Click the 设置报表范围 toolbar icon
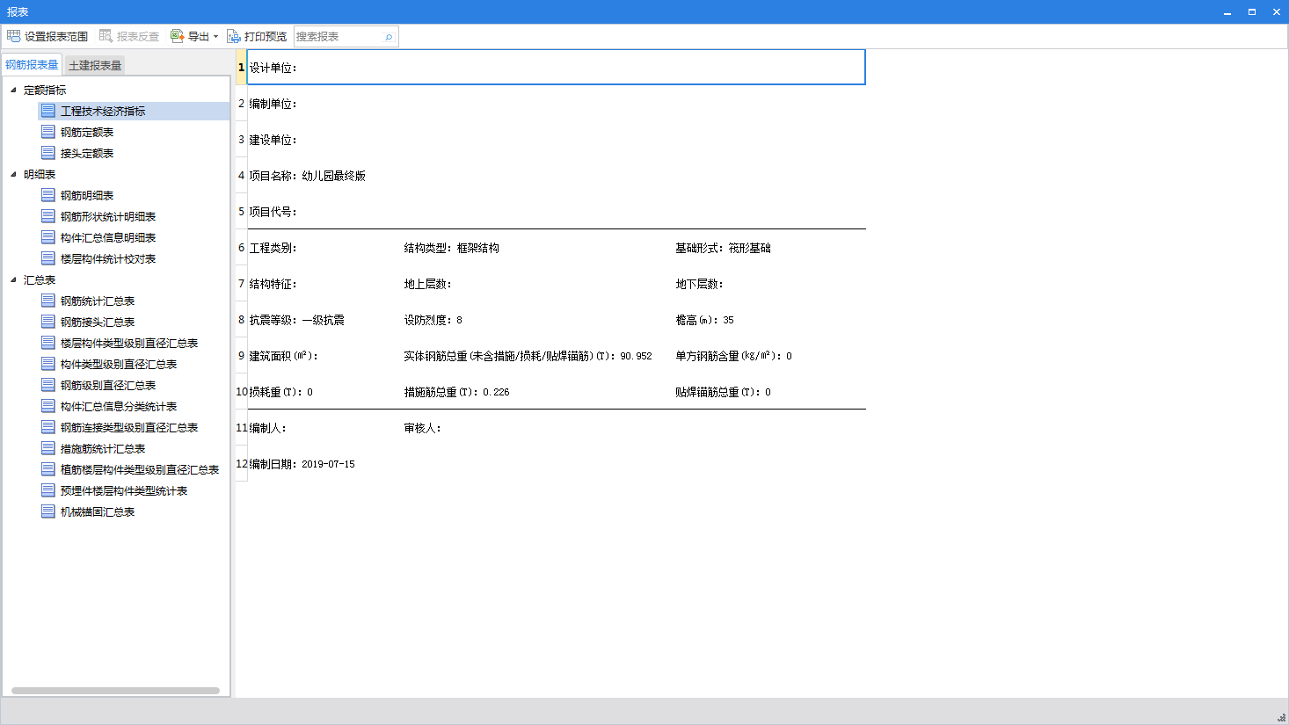Image resolution: width=1289 pixels, height=725 pixels. click(x=13, y=36)
